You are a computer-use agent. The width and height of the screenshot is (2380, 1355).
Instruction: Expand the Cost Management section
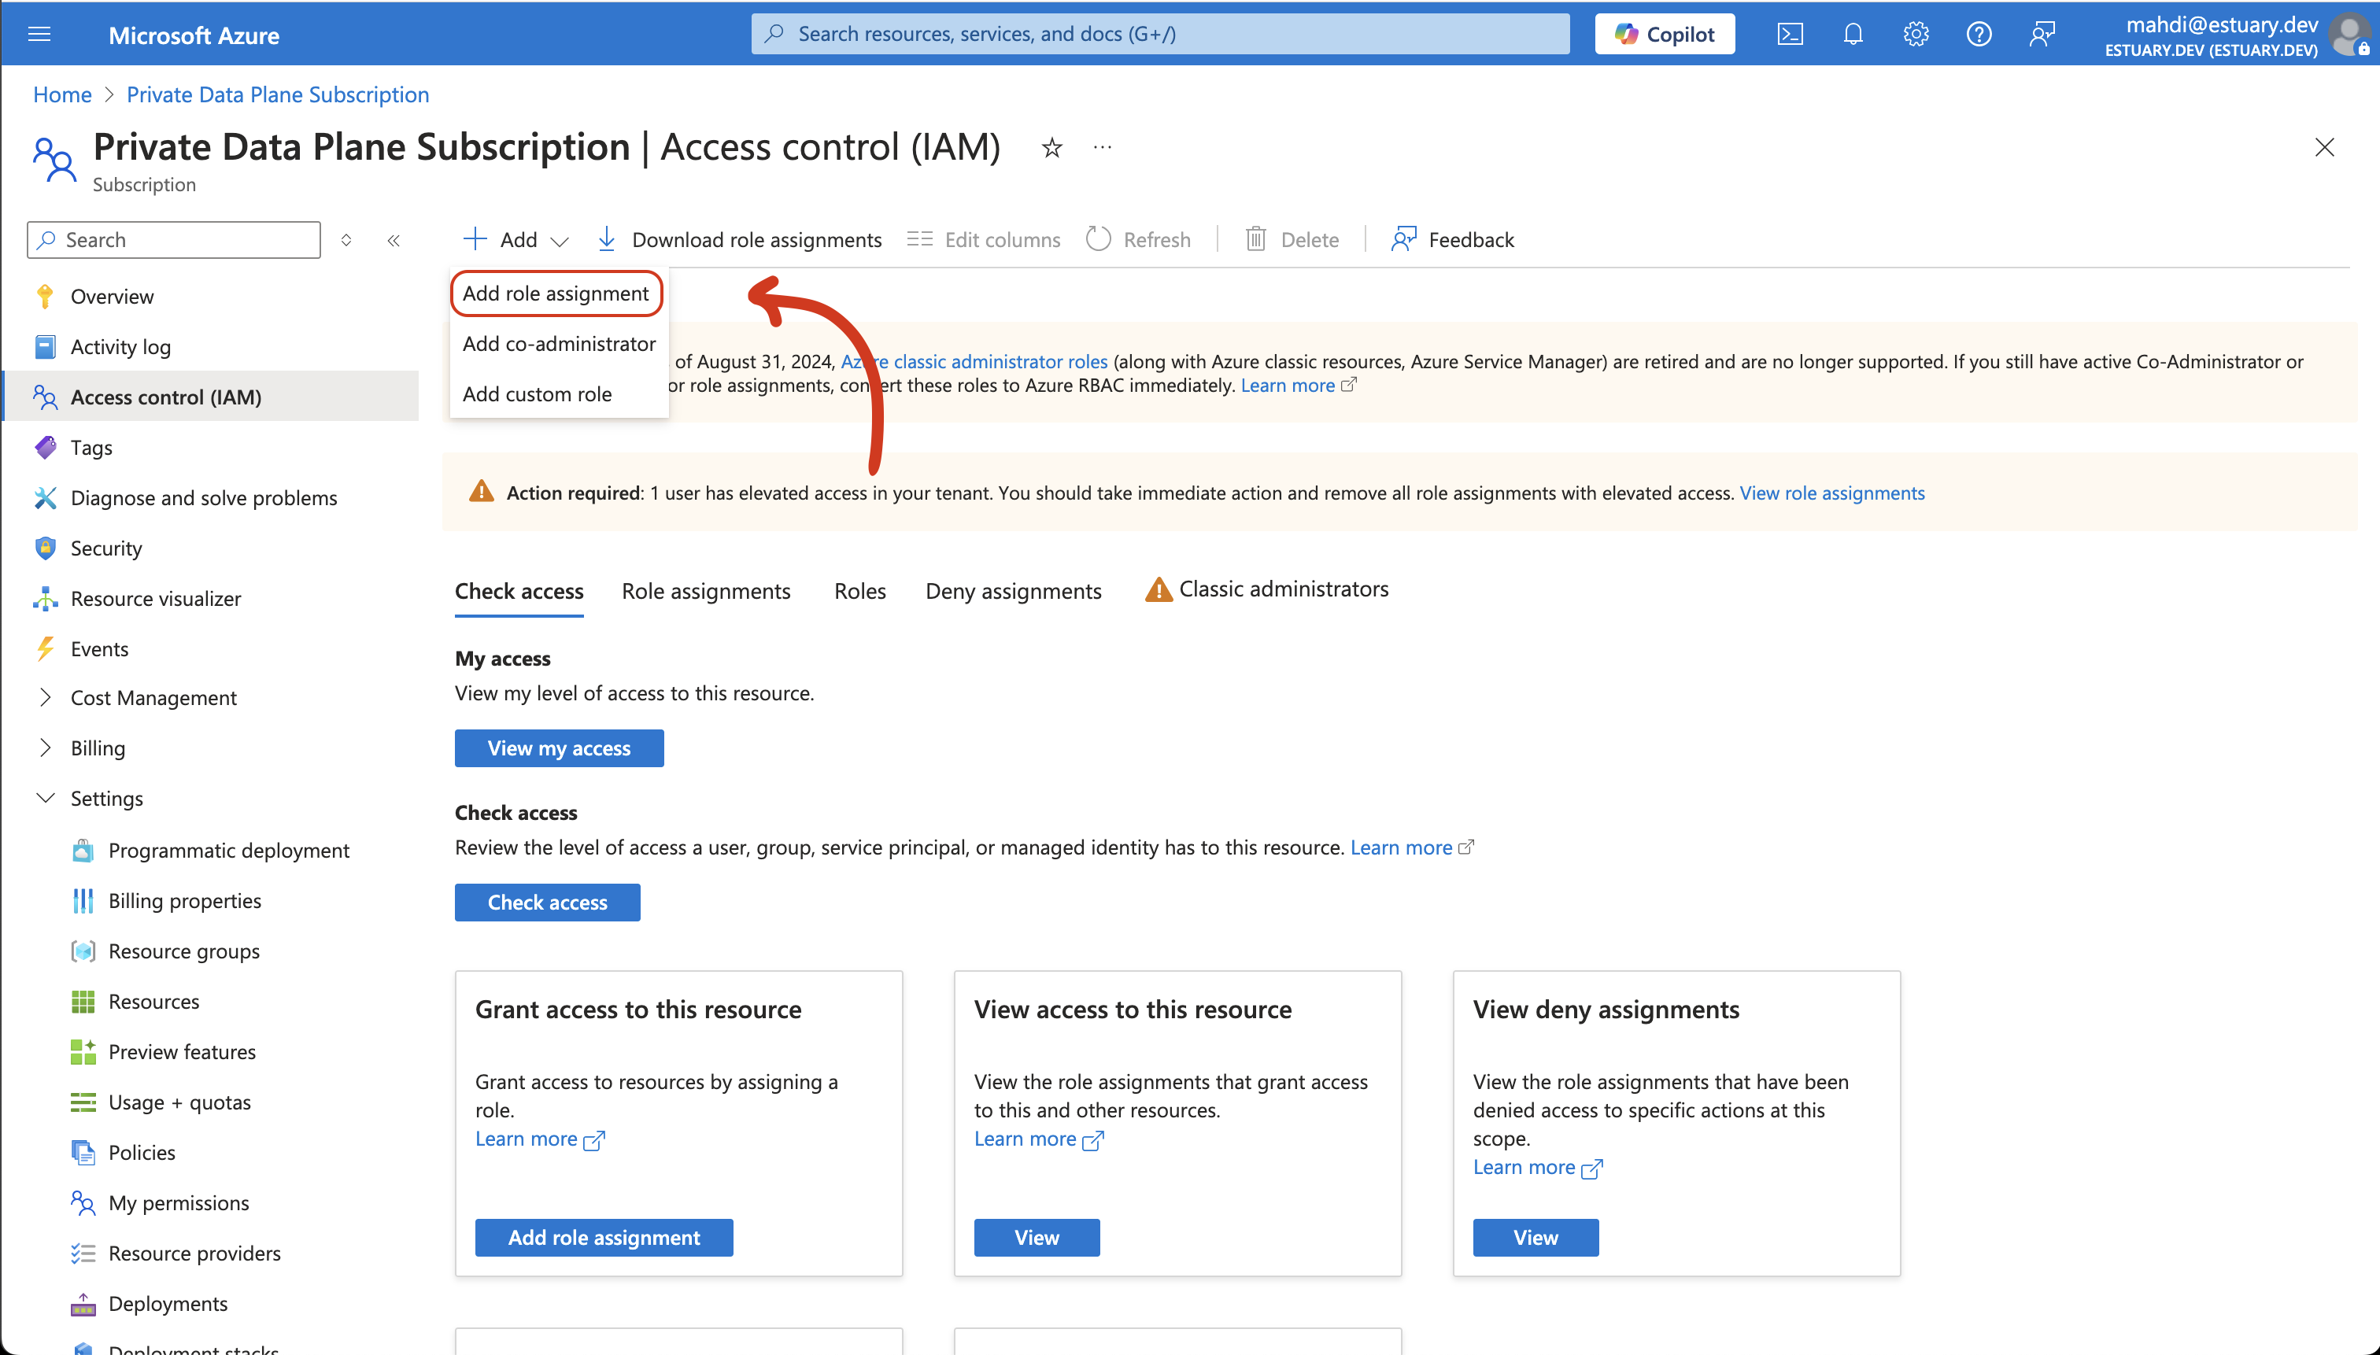click(x=45, y=697)
